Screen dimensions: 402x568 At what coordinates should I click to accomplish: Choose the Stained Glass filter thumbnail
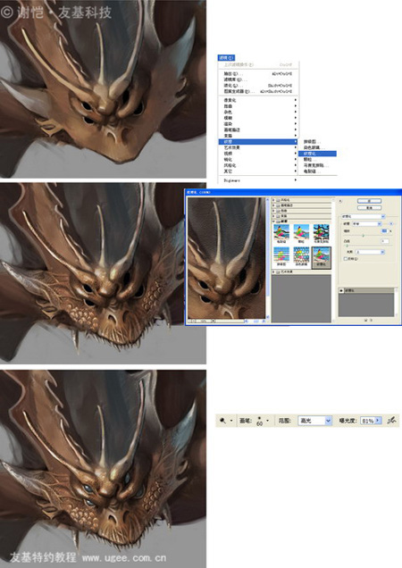pos(301,257)
